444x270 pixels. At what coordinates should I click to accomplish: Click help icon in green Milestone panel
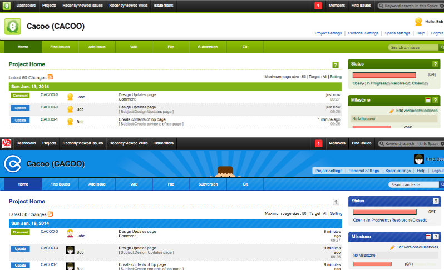(435, 100)
